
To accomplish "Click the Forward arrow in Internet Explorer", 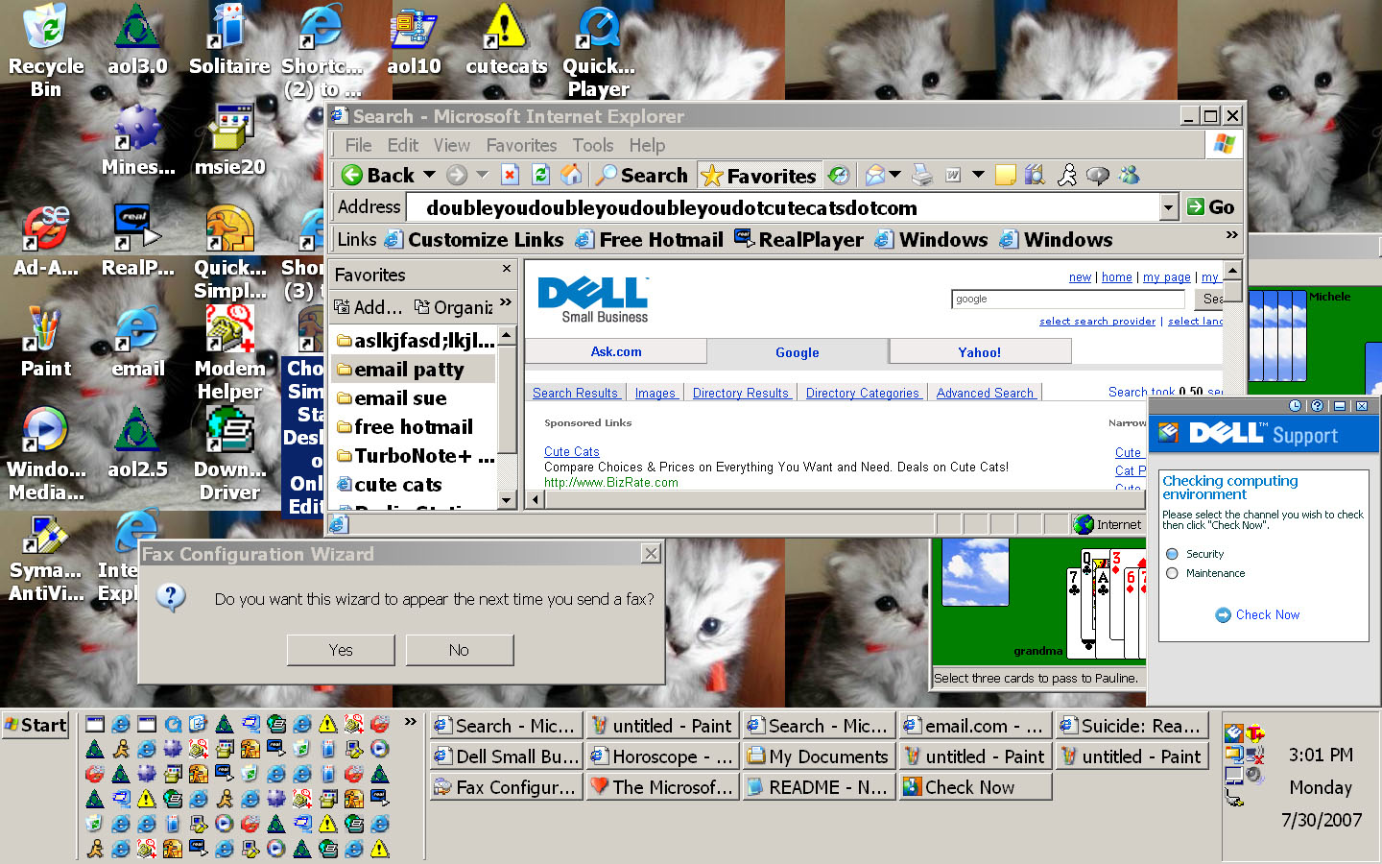I will (457, 175).
